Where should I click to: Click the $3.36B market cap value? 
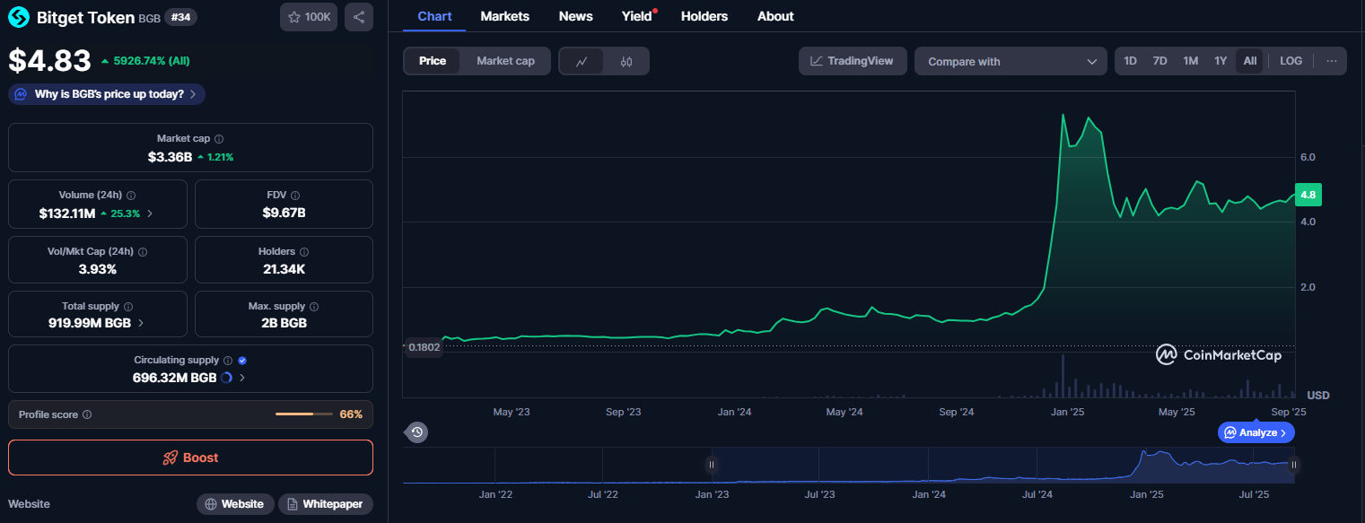click(x=171, y=156)
